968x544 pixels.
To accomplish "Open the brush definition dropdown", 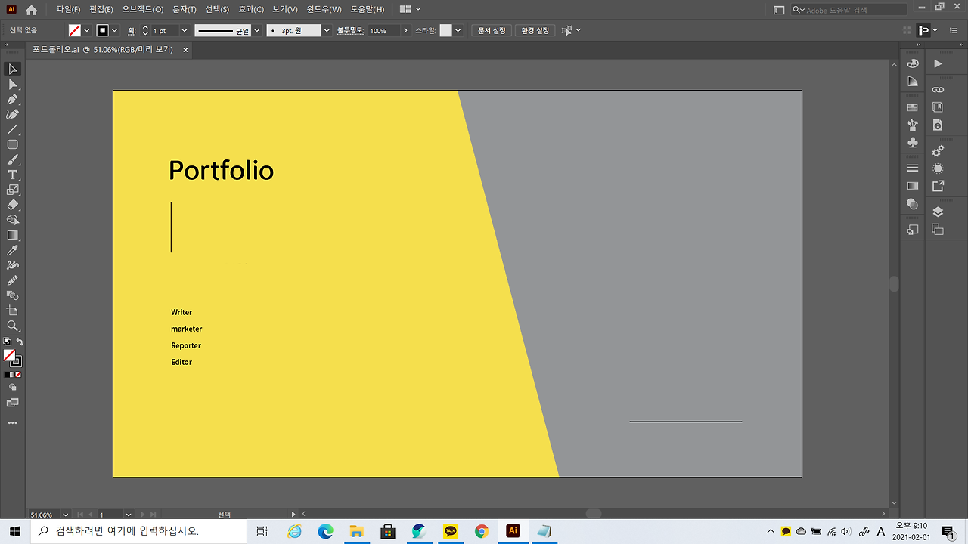I will [327, 30].
